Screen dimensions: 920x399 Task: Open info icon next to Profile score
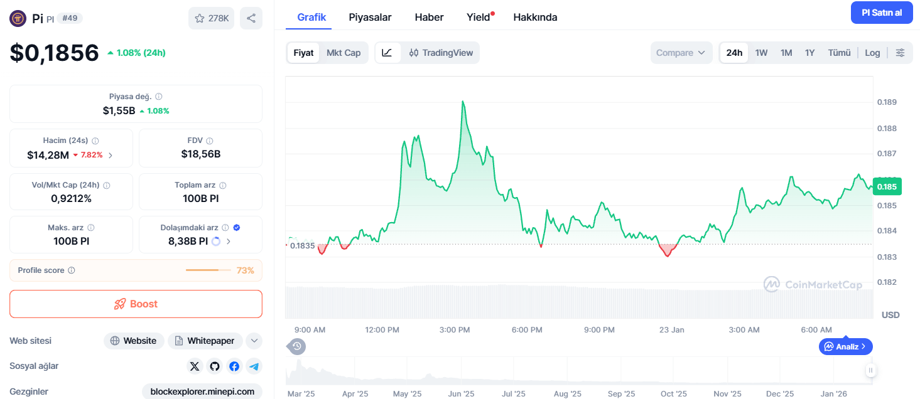(x=72, y=270)
